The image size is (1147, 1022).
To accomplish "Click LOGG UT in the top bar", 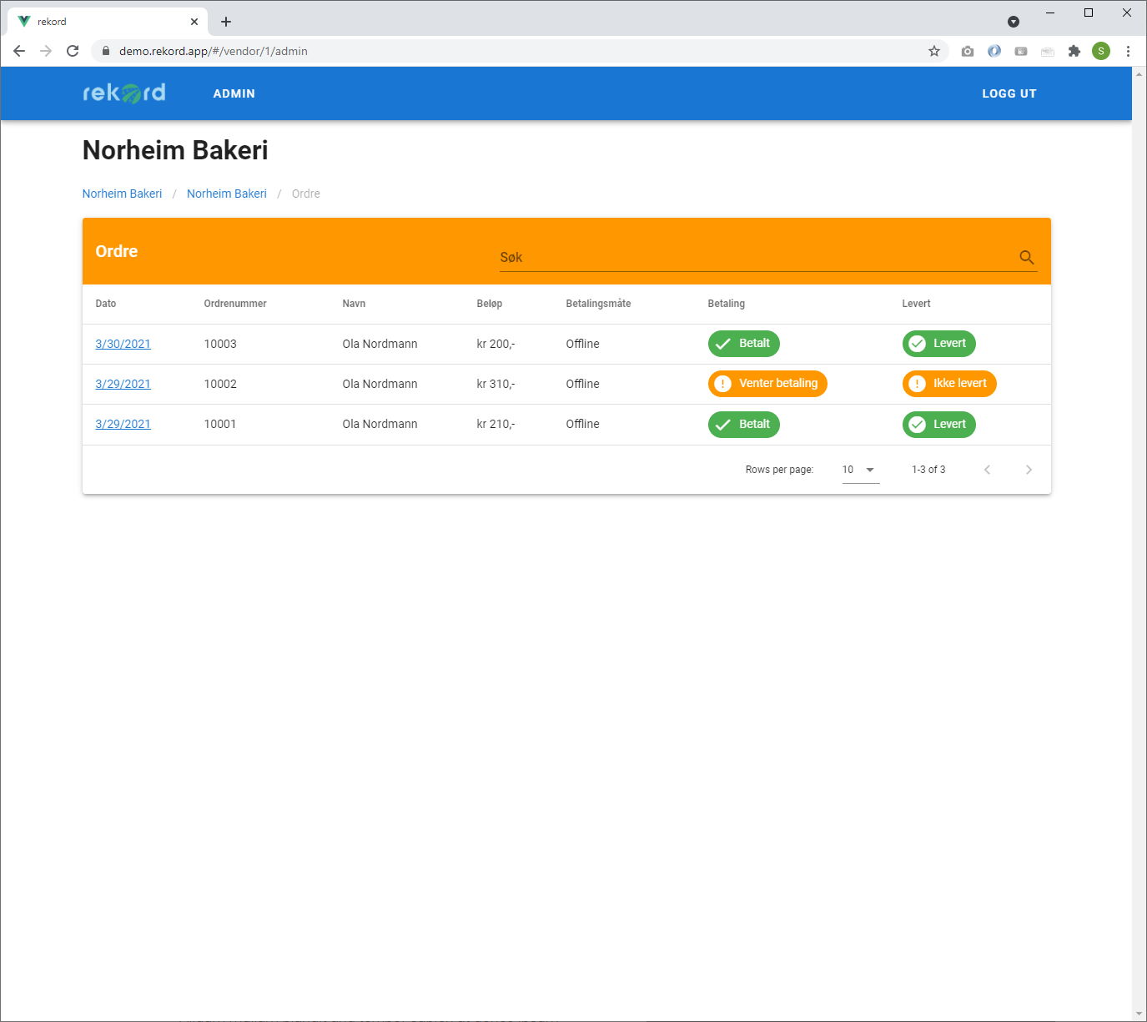I will (x=1009, y=93).
